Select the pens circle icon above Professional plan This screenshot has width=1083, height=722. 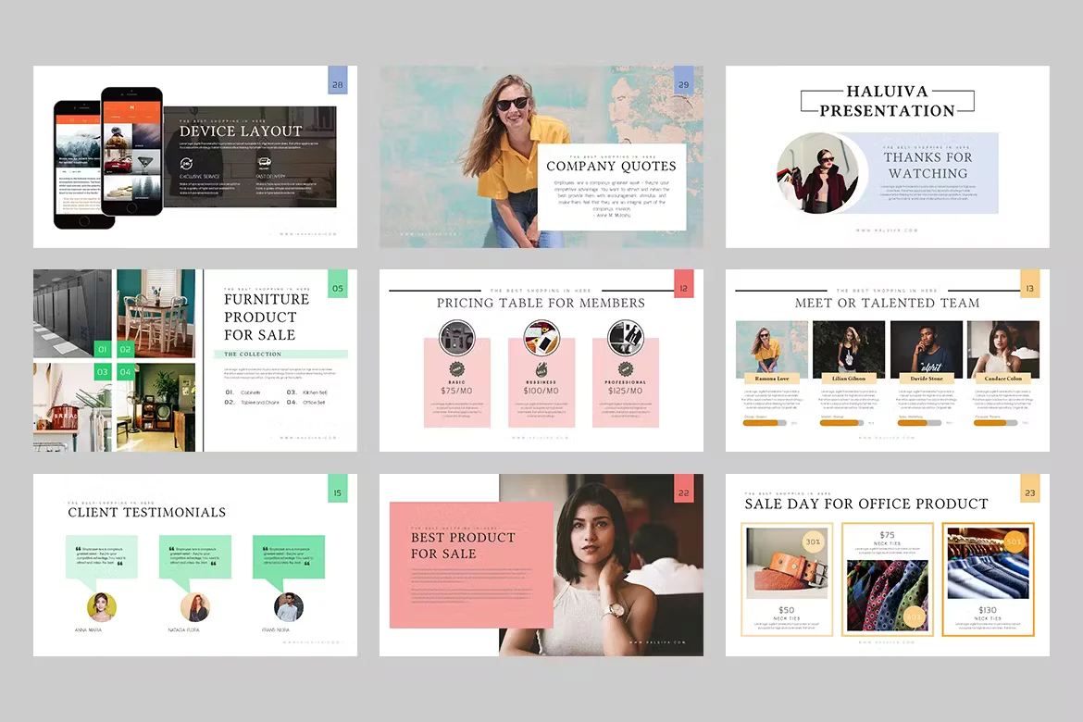625,337
